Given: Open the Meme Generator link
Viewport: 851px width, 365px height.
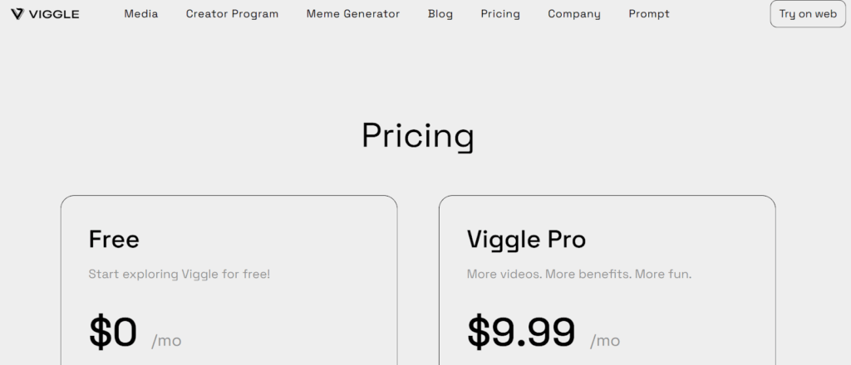Looking at the screenshot, I should [352, 14].
